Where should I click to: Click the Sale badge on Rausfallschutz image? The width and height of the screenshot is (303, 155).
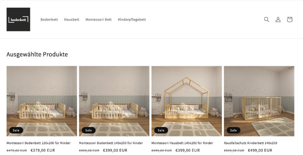point(233,130)
